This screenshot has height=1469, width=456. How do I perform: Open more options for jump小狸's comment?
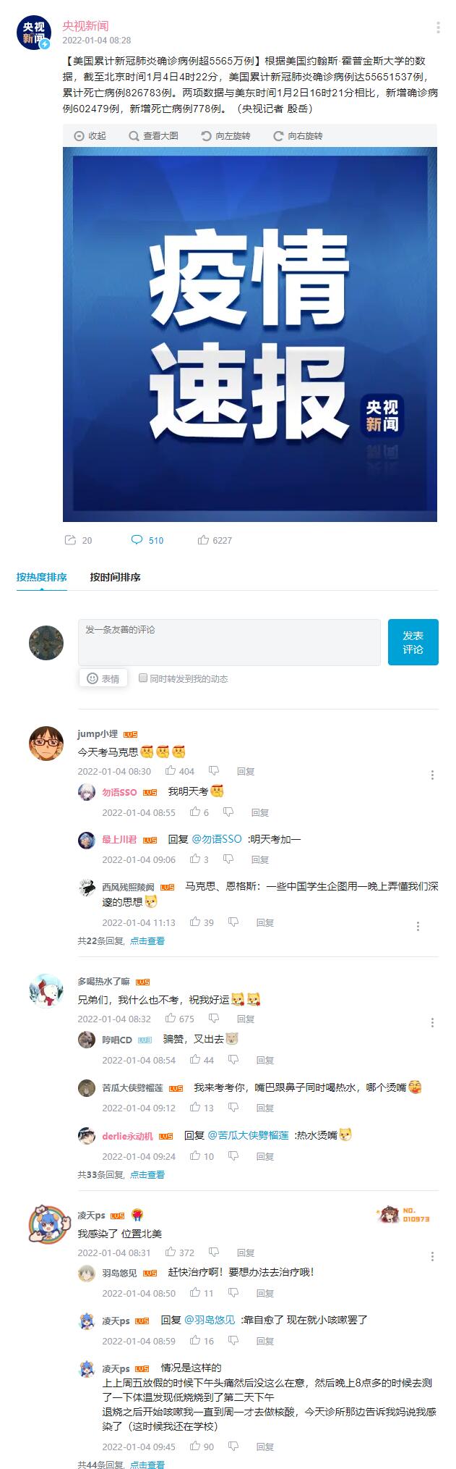click(432, 775)
